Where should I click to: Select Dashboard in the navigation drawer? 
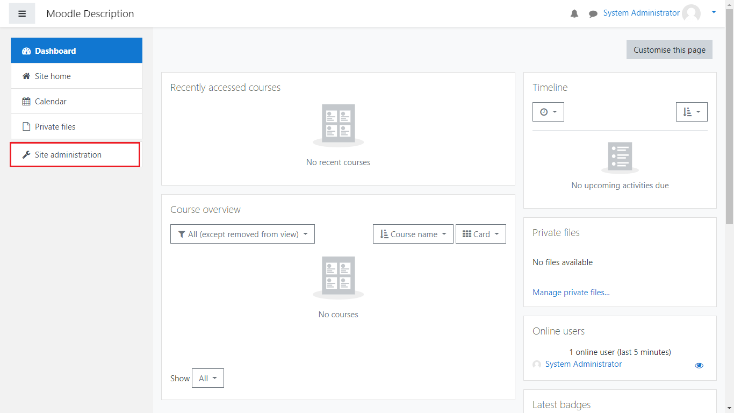tap(55, 51)
